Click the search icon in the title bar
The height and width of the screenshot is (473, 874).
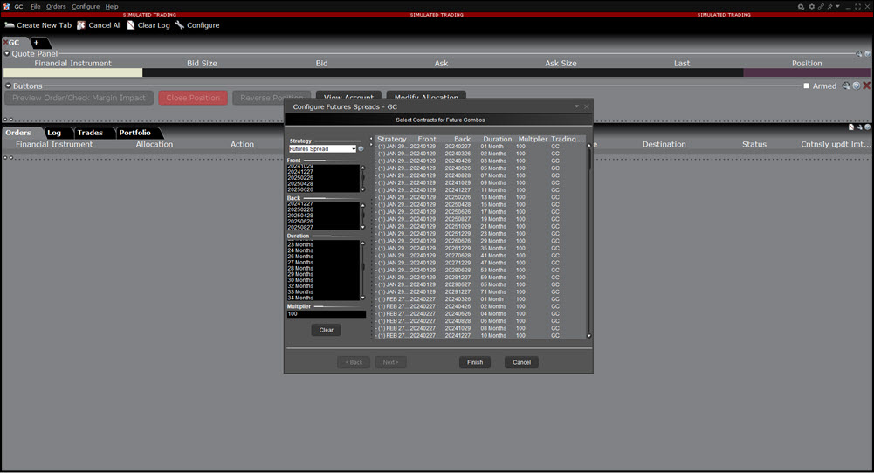coord(801,7)
